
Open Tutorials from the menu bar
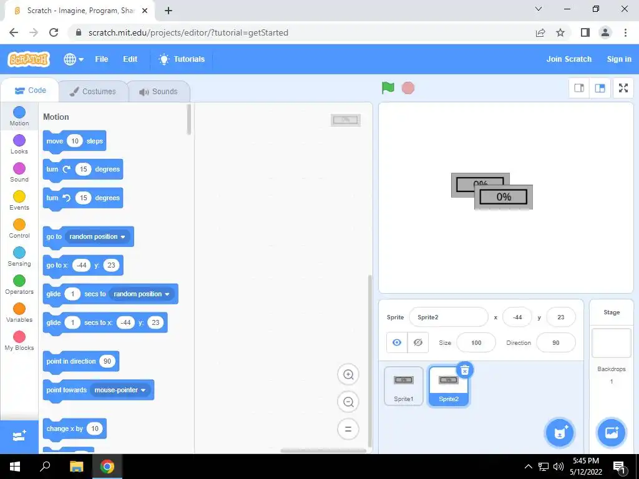point(182,59)
